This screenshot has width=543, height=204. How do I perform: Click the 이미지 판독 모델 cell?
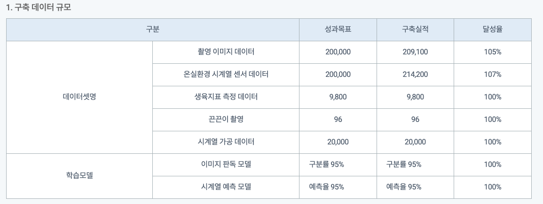pyautogui.click(x=226, y=165)
